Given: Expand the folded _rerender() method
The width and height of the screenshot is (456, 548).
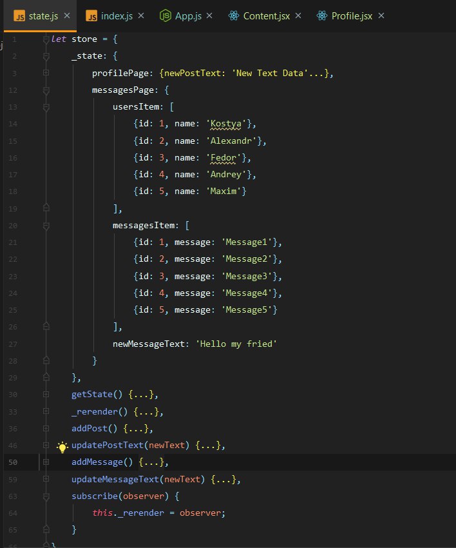Looking at the screenshot, I should click(46, 411).
